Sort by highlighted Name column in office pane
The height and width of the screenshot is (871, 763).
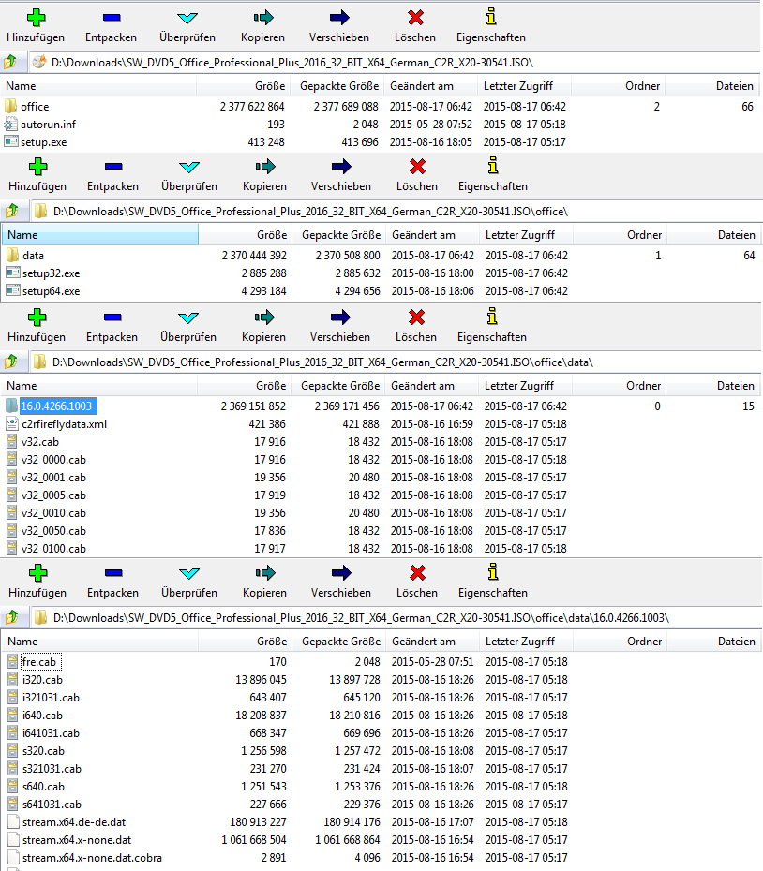100,235
